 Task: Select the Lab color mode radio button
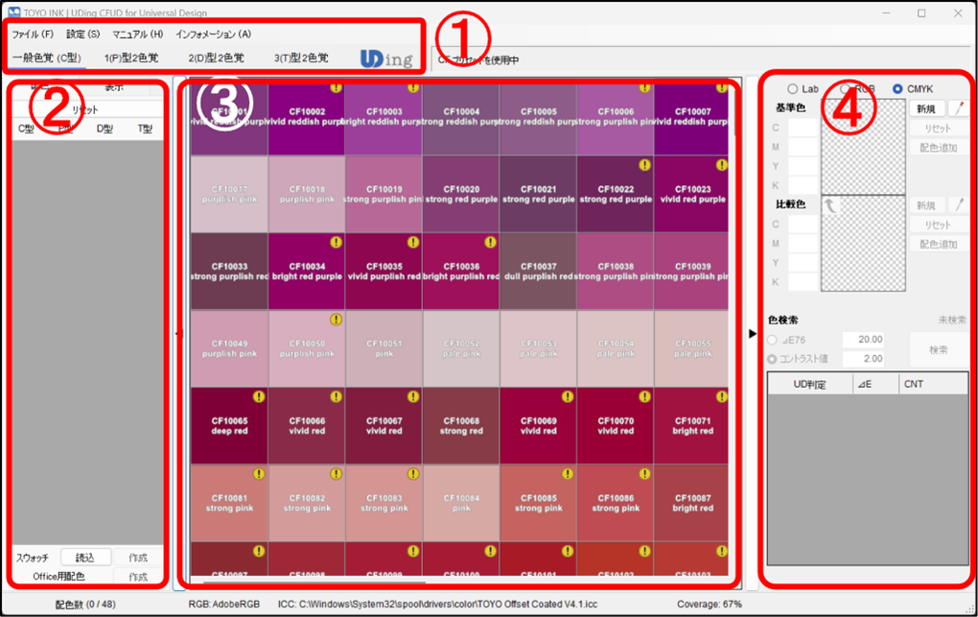pyautogui.click(x=793, y=89)
